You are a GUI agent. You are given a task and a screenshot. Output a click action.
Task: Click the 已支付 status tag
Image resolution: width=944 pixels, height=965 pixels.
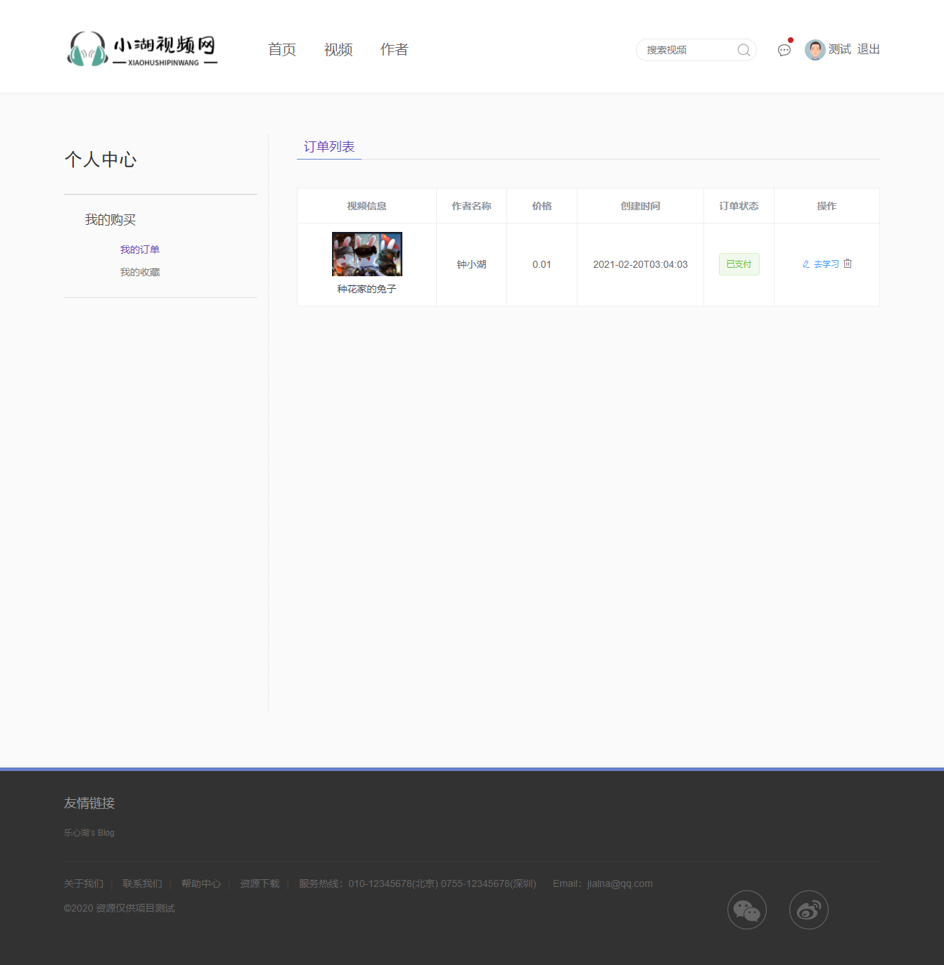(739, 264)
